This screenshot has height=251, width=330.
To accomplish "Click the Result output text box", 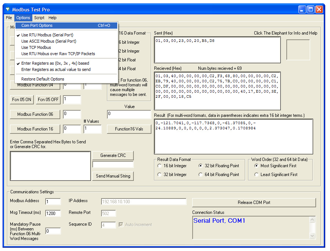I will (x=233, y=137).
